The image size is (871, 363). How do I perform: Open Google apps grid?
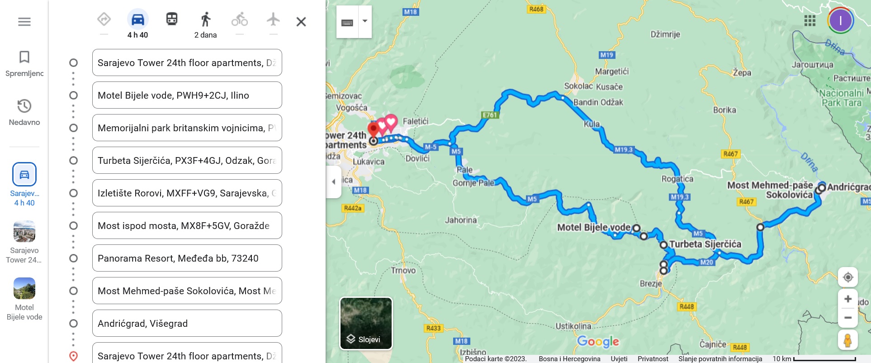810,21
